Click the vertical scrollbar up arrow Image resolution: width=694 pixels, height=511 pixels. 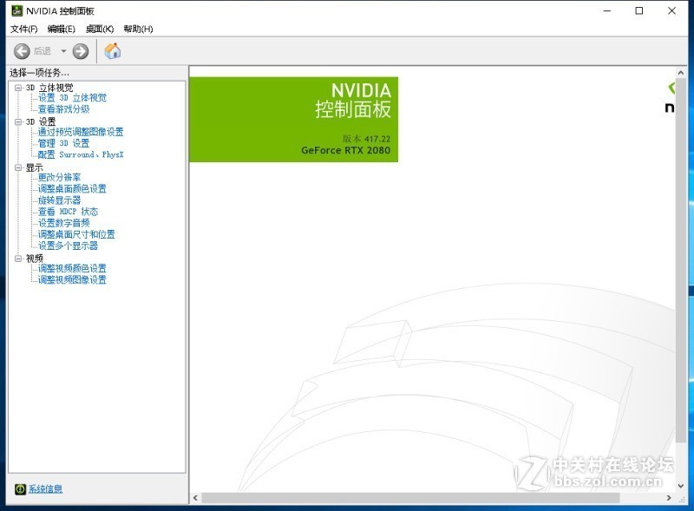(681, 72)
